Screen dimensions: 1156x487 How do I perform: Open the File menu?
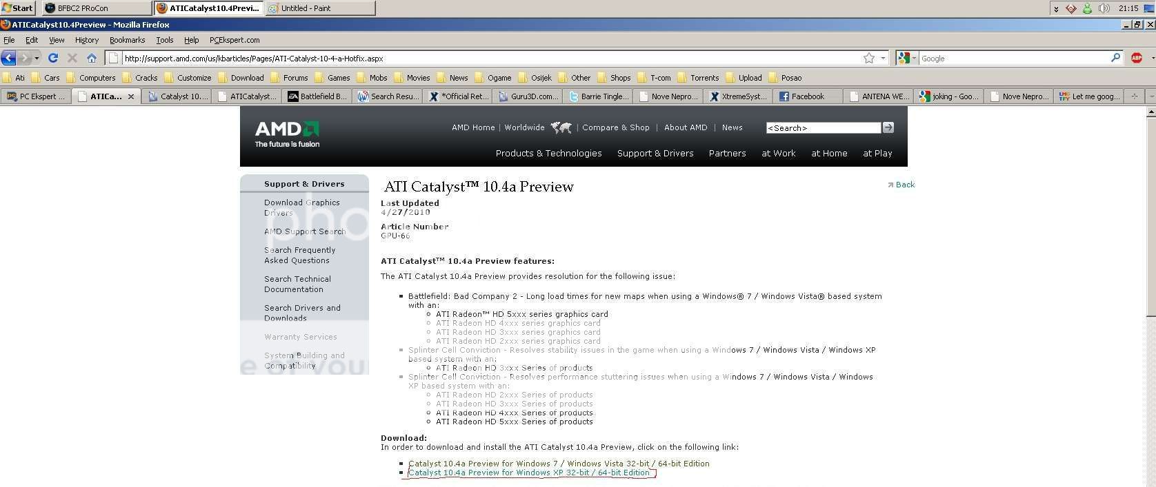(x=9, y=40)
